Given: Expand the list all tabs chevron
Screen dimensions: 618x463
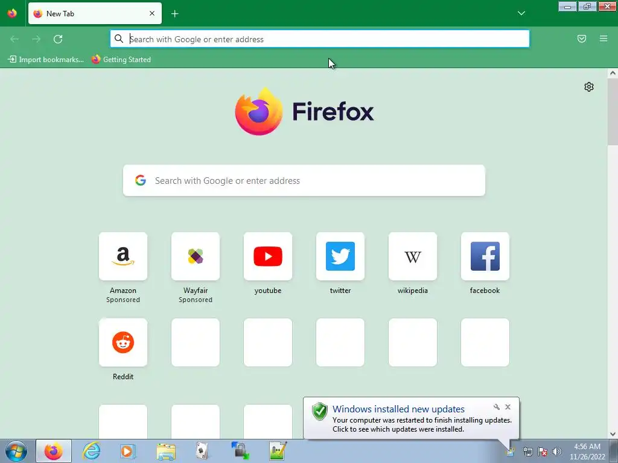Looking at the screenshot, I should pyautogui.click(x=521, y=13).
